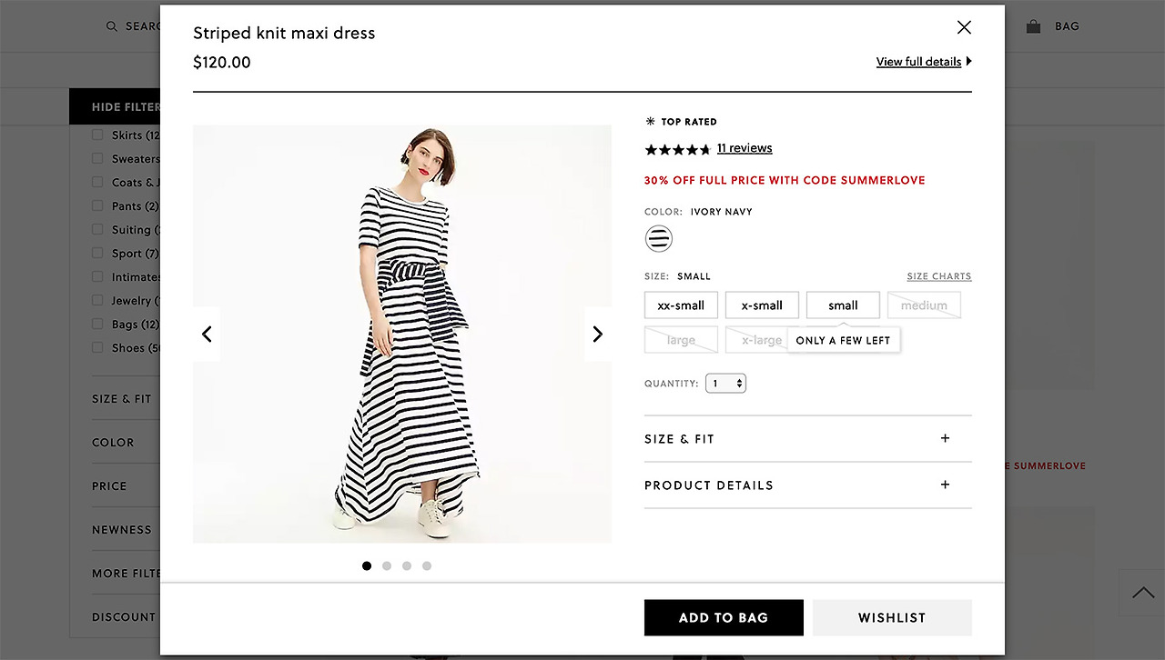The image size is (1165, 660).
Task: Expand the Product Details section
Action: [x=807, y=485]
